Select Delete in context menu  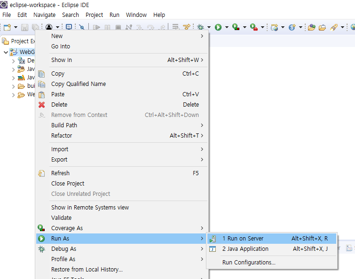pyautogui.click(x=122, y=105)
